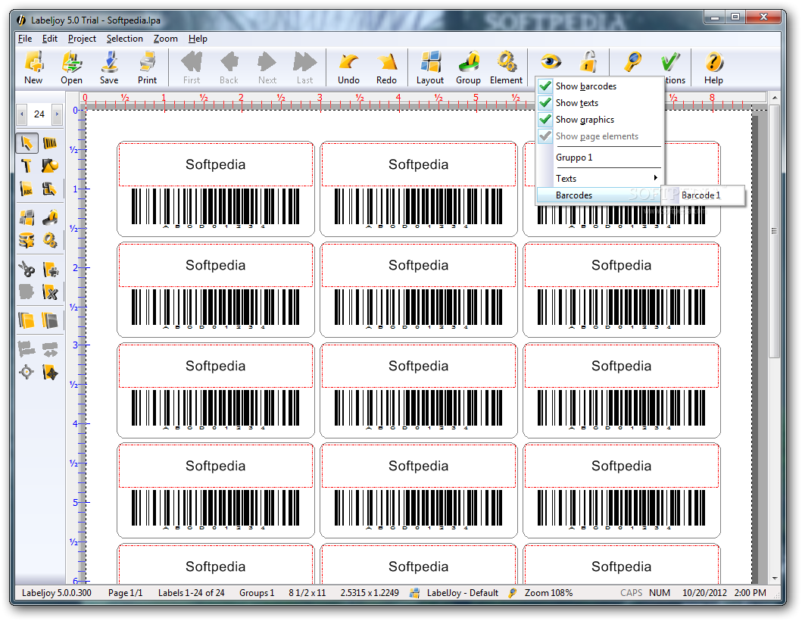802x621 pixels.
Task: Click Zoom 108% in status bar
Action: [548, 593]
